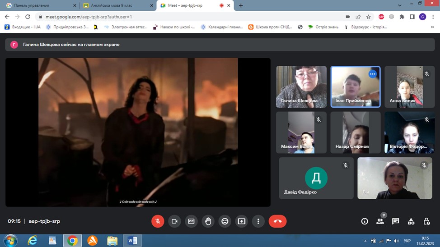Switch to Англійська мова 9 клас tab
The height and width of the screenshot is (247, 440).
[x=118, y=5]
